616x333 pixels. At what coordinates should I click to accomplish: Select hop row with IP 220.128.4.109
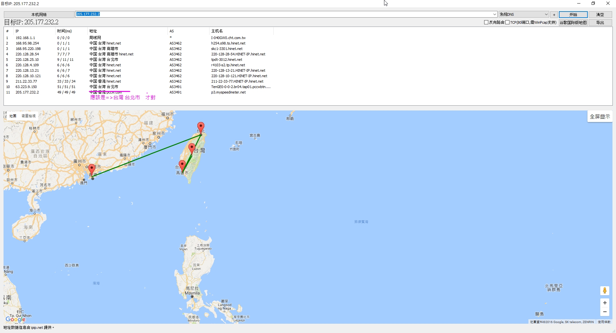pos(139,65)
